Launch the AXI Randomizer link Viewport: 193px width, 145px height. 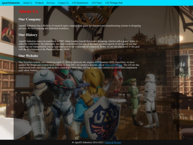point(80,3)
